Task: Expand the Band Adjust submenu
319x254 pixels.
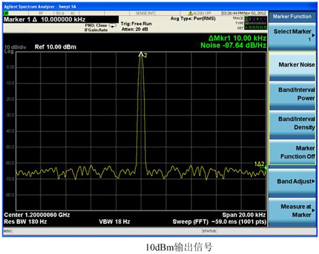Action: [293, 181]
